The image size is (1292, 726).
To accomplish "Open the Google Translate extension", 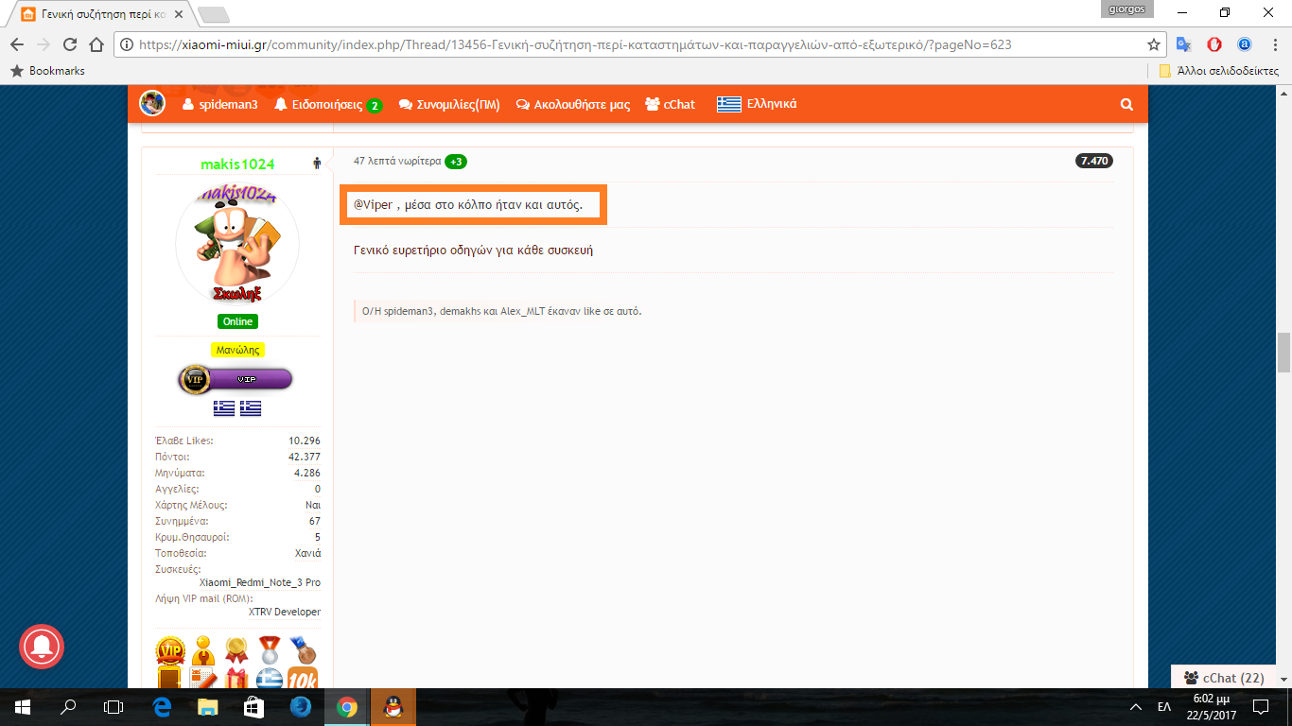I will (1183, 44).
